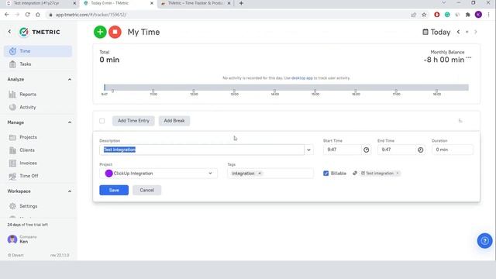
Task: Cancel editing the time entry
Action: click(146, 190)
